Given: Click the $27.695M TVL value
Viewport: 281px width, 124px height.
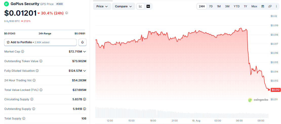Looking at the screenshot, I should click(79, 90).
